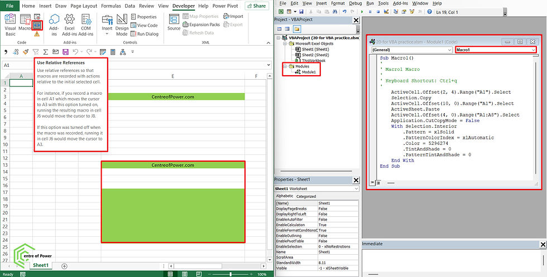Click the AutoSum sigma icon in Quick Access Toolbar
547x277 pixels.
click(x=46, y=52)
